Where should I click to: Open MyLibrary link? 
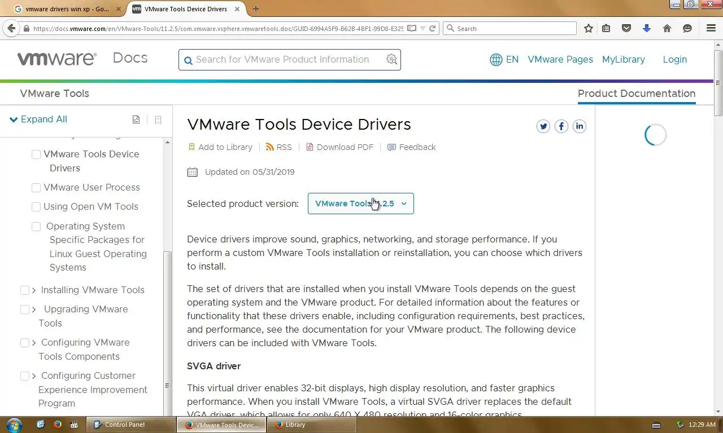[x=624, y=59]
